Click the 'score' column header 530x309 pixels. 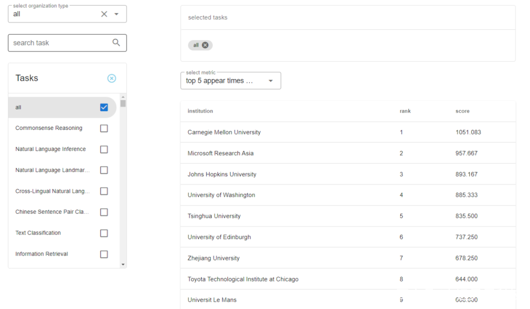[462, 111]
